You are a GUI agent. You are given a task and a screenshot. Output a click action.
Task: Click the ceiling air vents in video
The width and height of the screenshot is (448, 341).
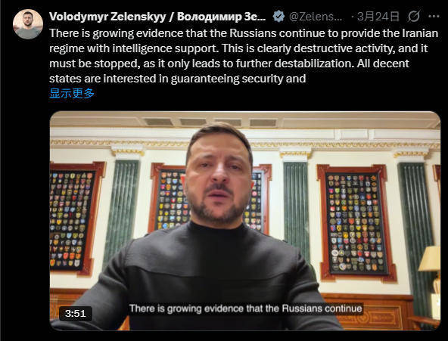(x=210, y=122)
